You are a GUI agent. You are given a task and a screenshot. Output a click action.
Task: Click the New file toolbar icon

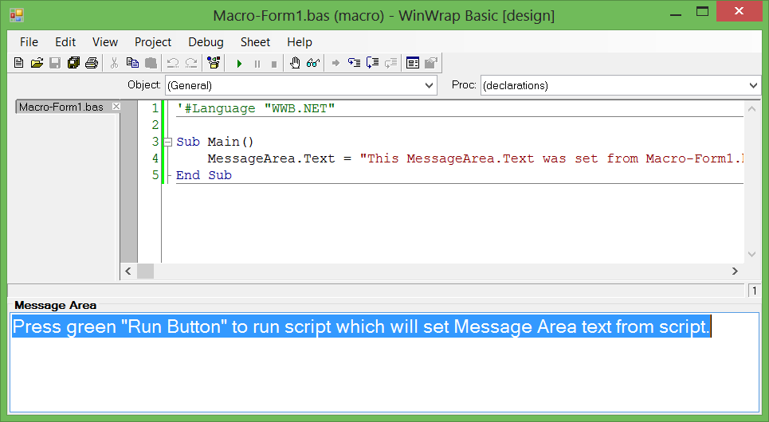19,63
